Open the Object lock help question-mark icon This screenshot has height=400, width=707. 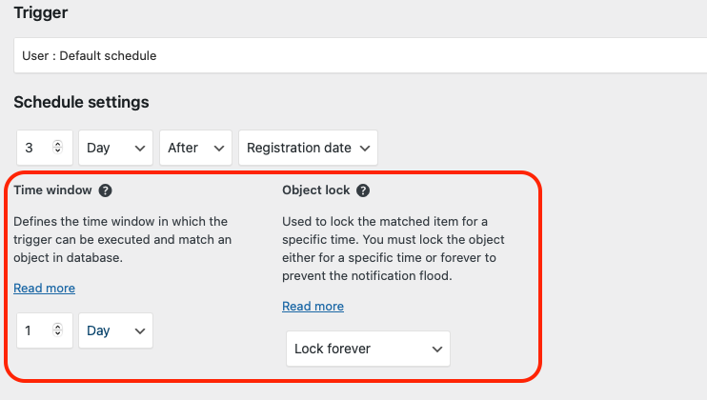[x=363, y=190]
